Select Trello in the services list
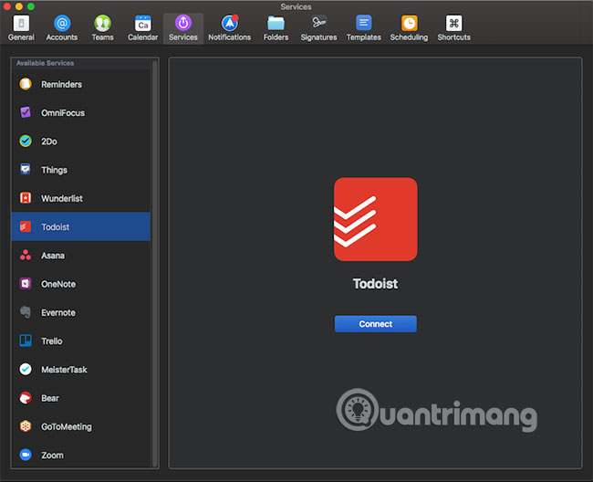Viewport: 593px width, 482px height. [81, 341]
